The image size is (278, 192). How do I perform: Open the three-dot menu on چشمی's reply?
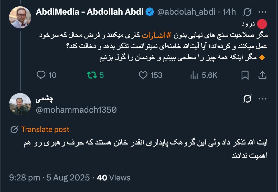tap(263, 99)
